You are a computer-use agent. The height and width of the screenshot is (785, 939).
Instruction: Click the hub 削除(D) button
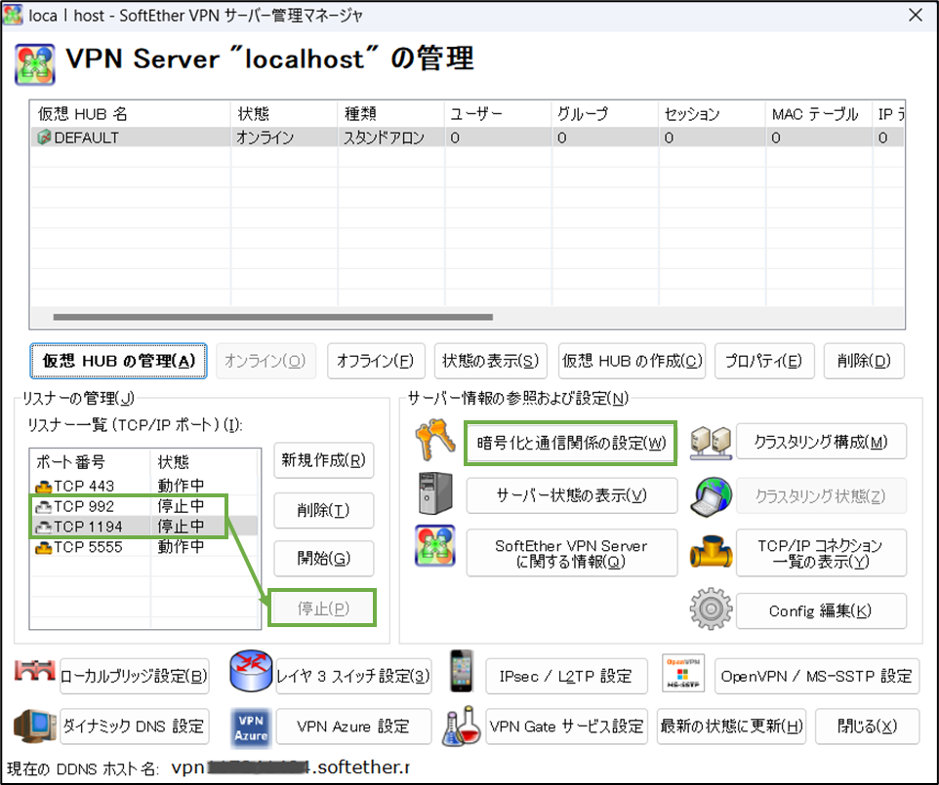click(864, 361)
